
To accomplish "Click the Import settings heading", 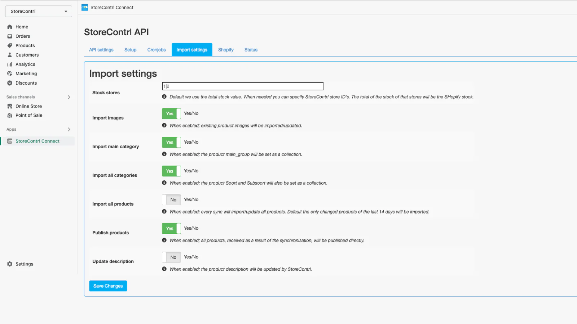I will (123, 73).
